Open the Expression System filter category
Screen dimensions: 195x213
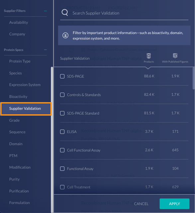(x=25, y=85)
